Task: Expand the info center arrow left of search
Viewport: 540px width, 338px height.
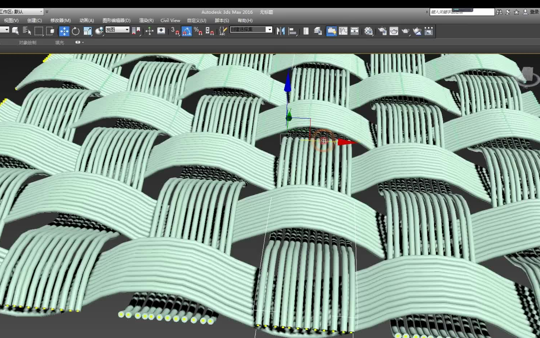Action: point(427,12)
